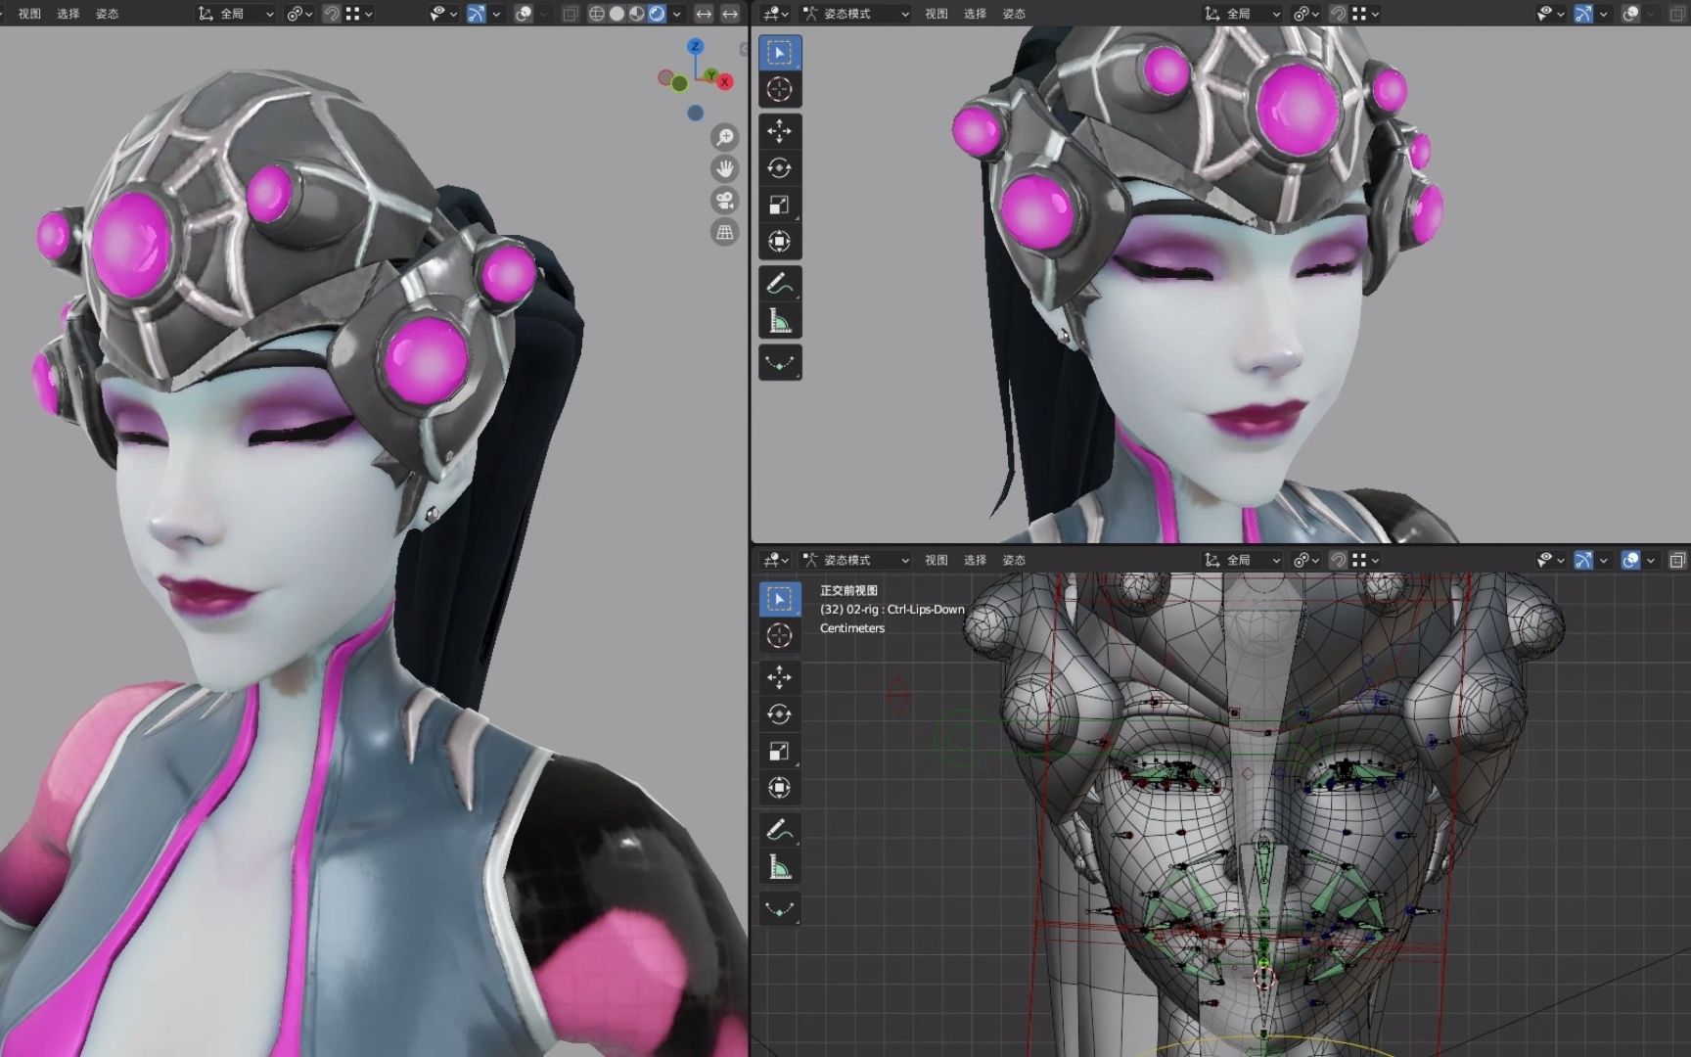Select the rotate tool in bottom-right viewport
Viewport: 1691px width, 1057px height.
click(x=780, y=714)
